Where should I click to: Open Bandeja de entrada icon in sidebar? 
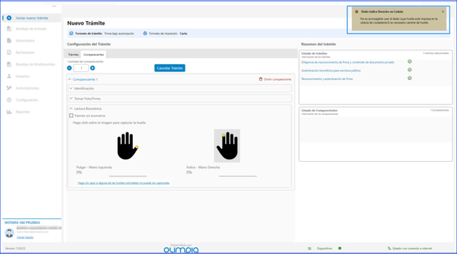[x=9, y=29]
